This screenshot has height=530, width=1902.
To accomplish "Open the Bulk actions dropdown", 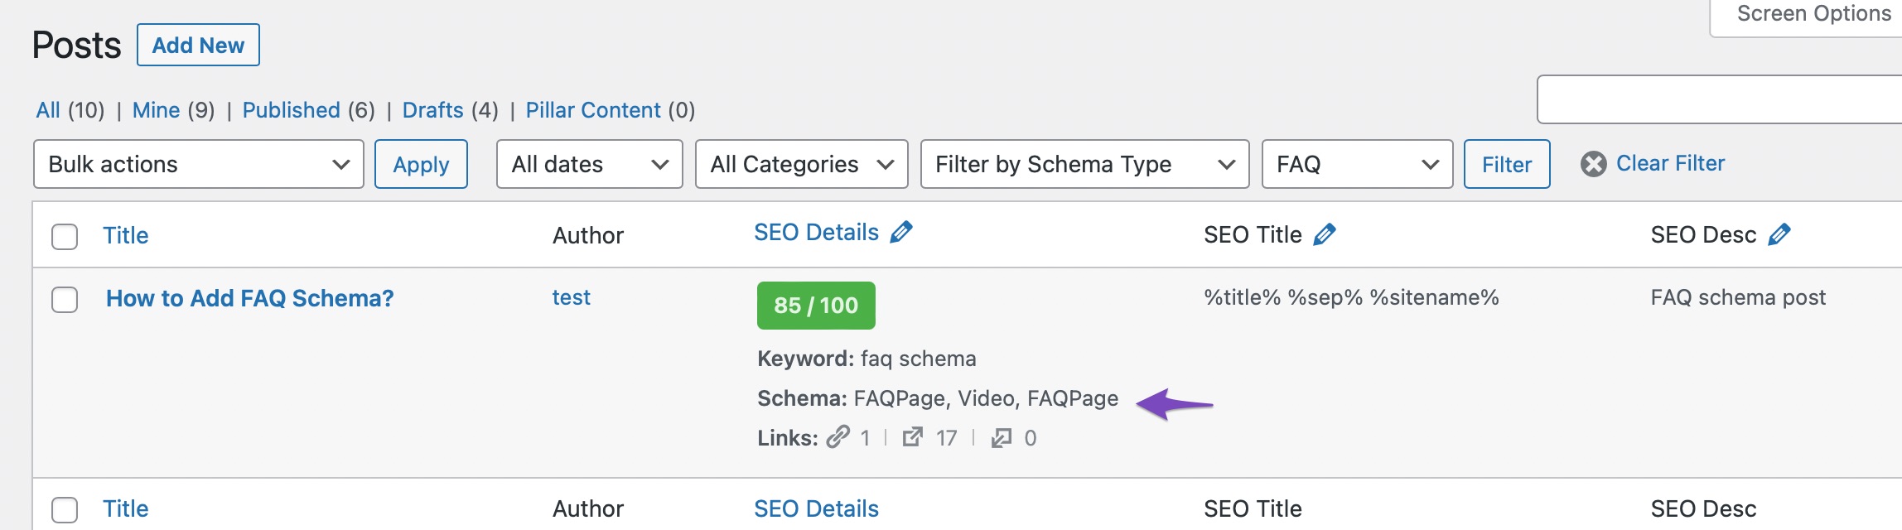I will pos(199,164).
